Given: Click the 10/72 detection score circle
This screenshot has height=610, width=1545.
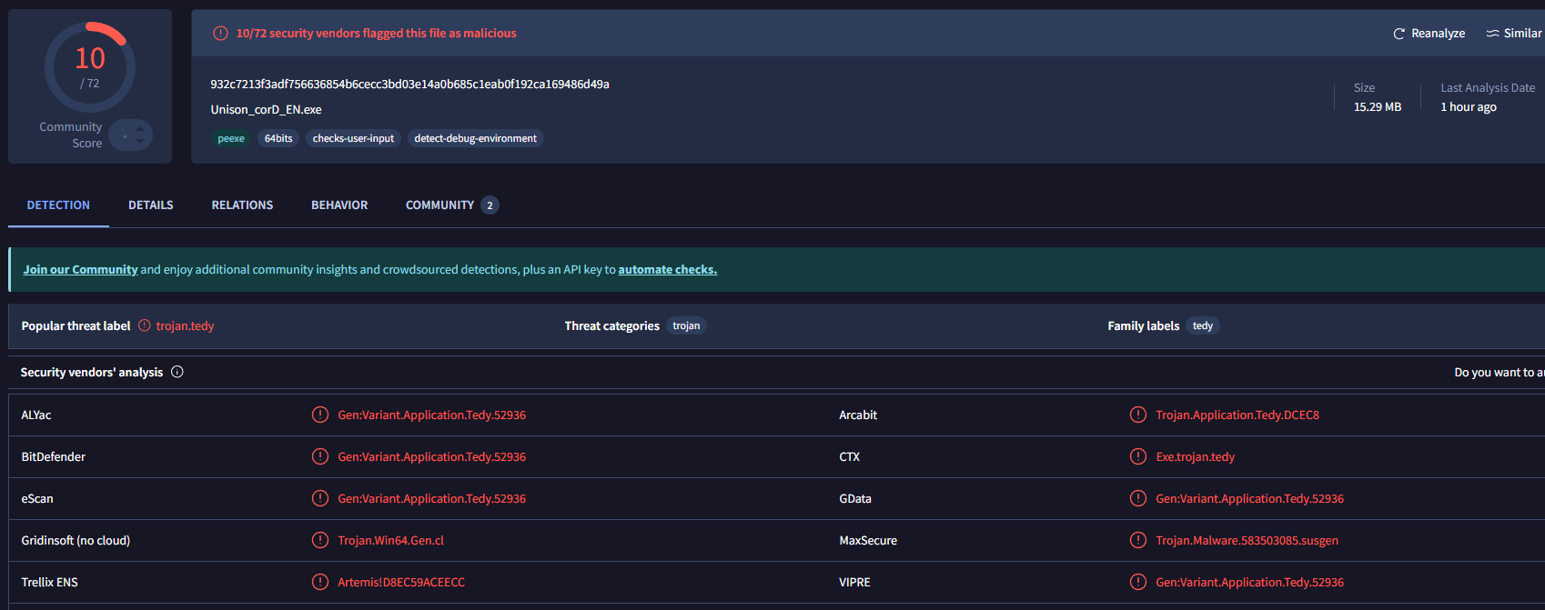Looking at the screenshot, I should tap(90, 67).
